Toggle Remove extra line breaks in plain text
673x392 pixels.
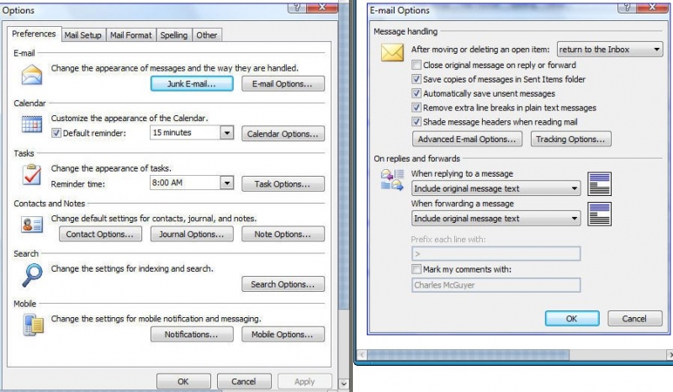pos(416,108)
